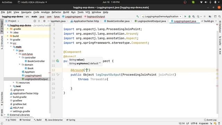Viewport: 222px width, 125px height.
Task: Open the Event Log
Action: click(210, 120)
